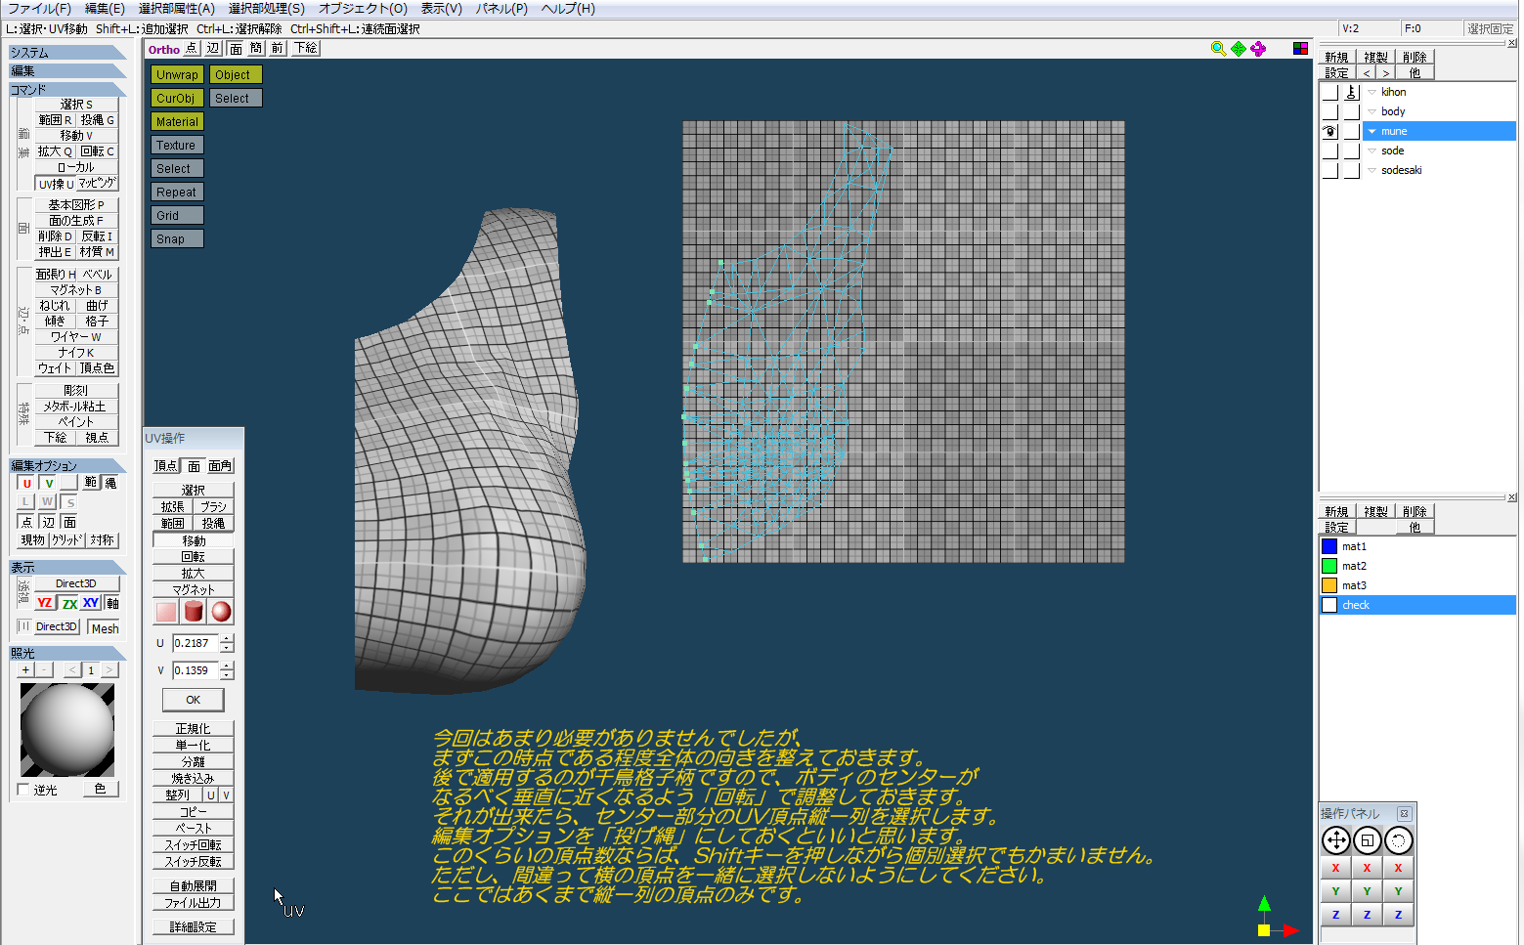Click the four-color viewport layout icon
Image resolution: width=1524 pixels, height=945 pixels.
click(1300, 49)
